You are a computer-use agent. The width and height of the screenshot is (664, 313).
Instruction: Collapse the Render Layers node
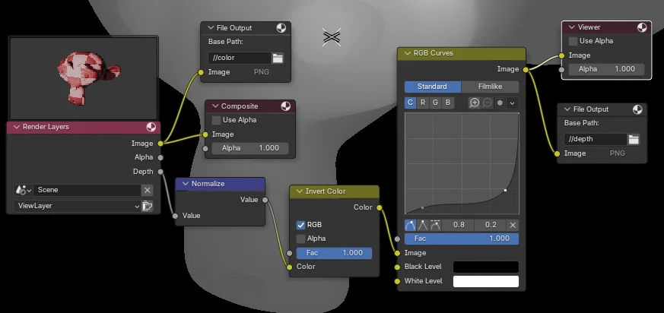[17, 127]
